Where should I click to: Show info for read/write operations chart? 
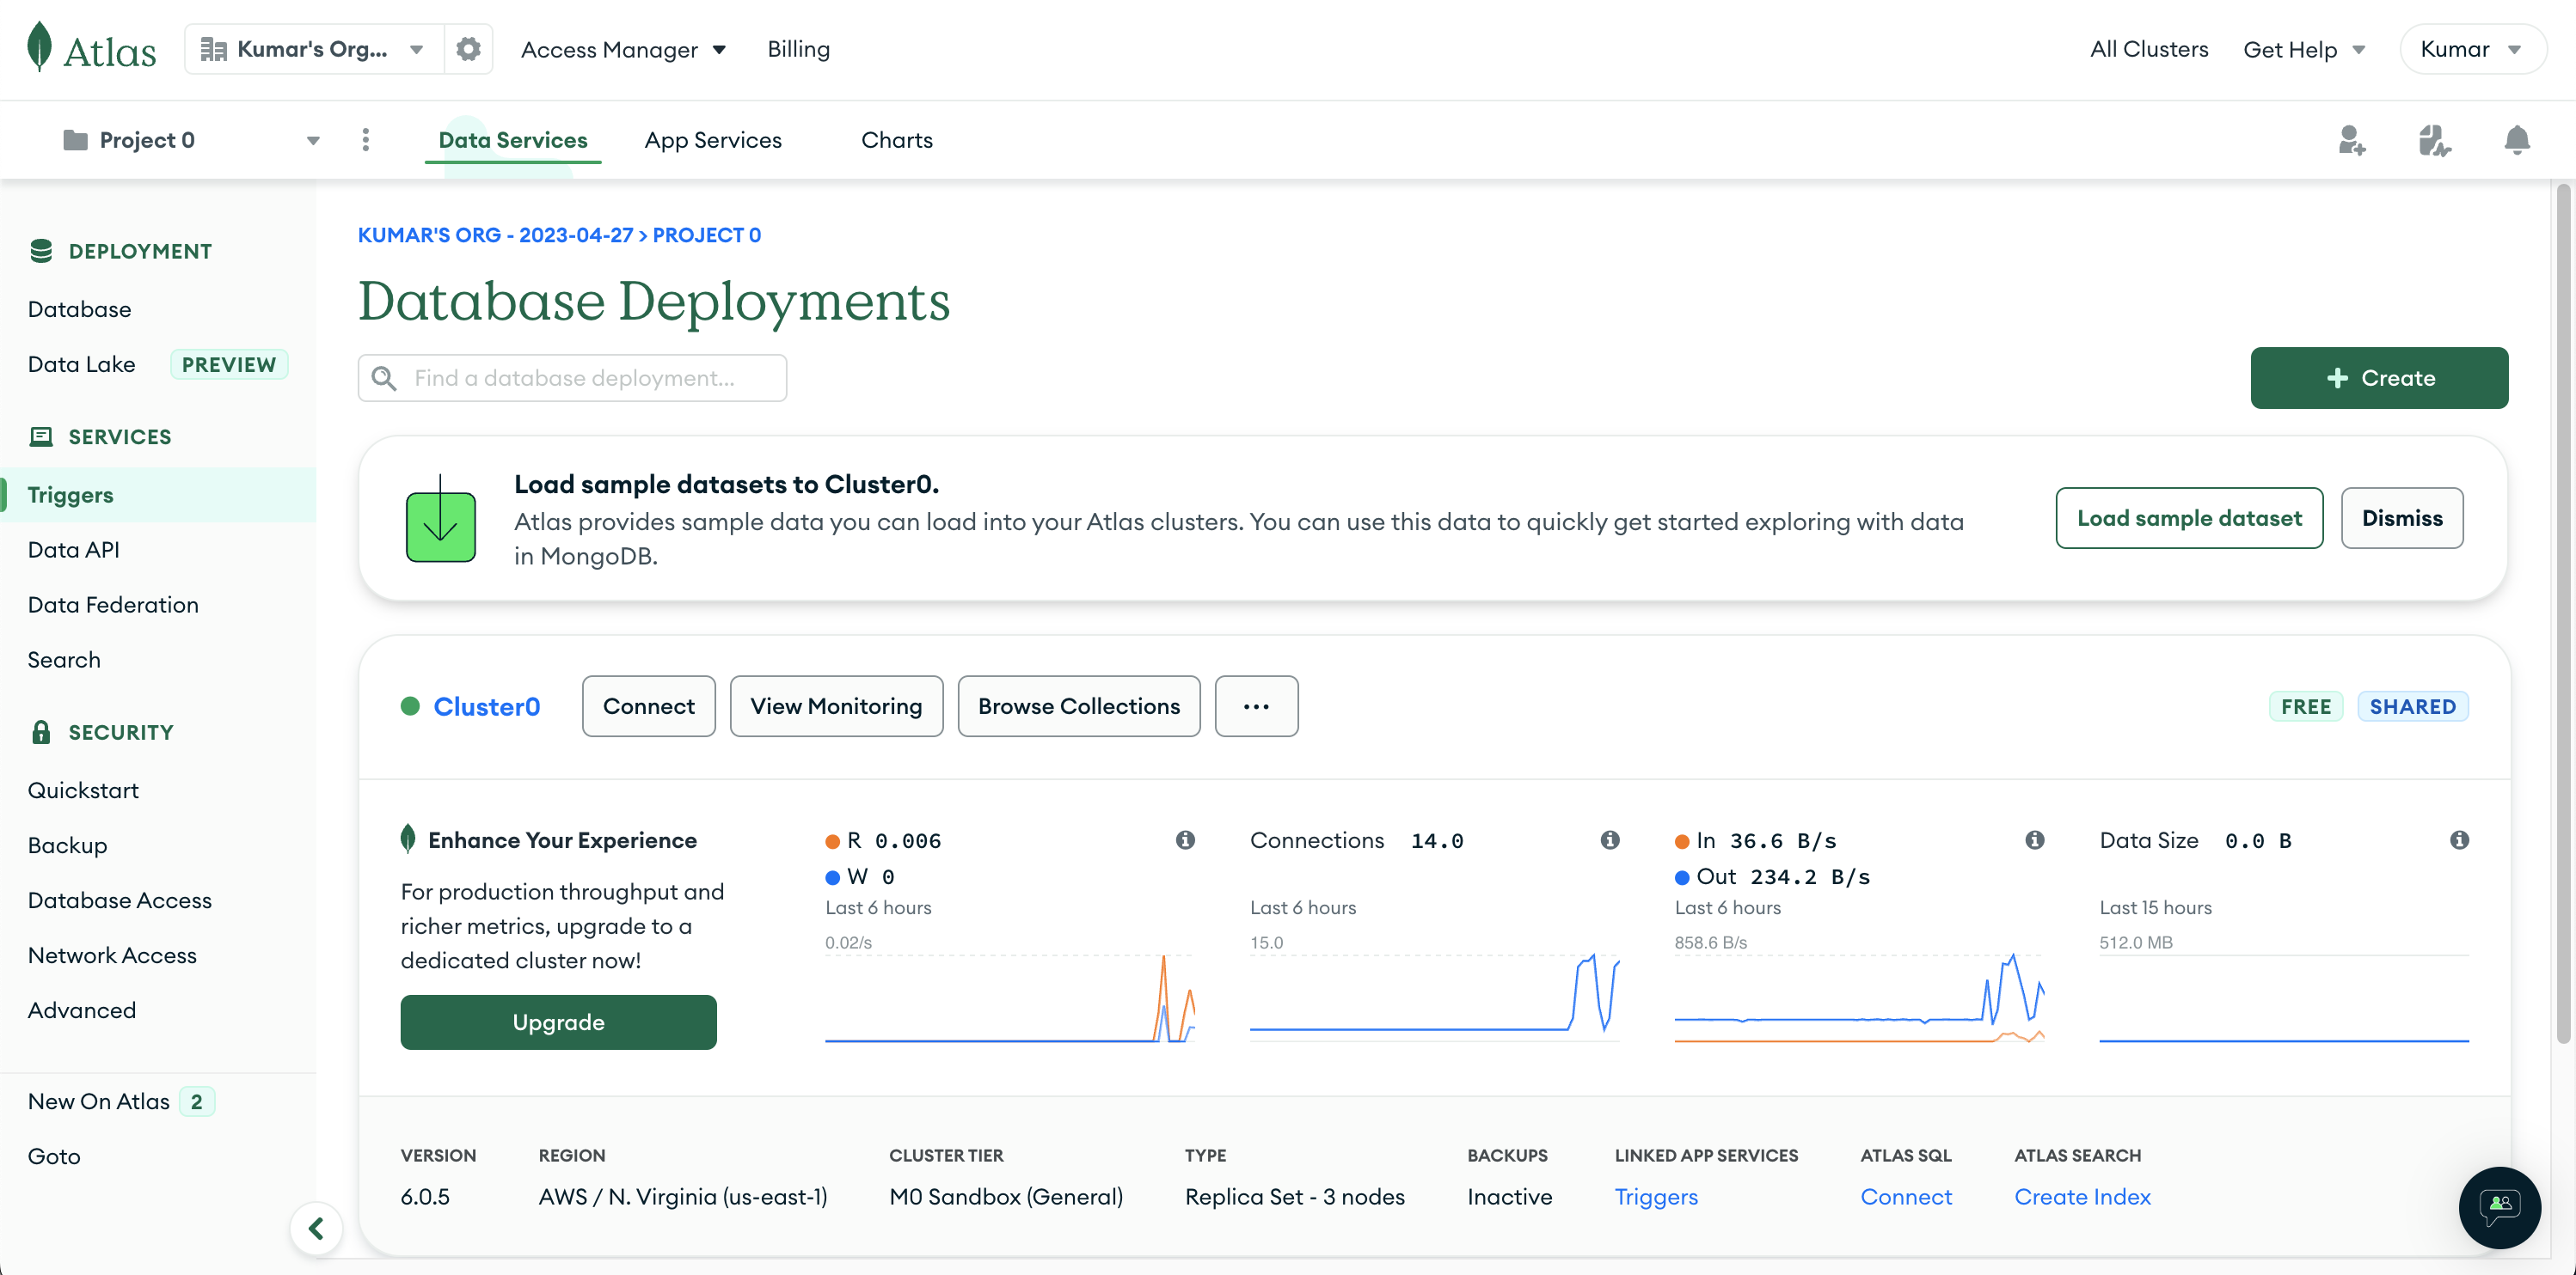(1185, 840)
